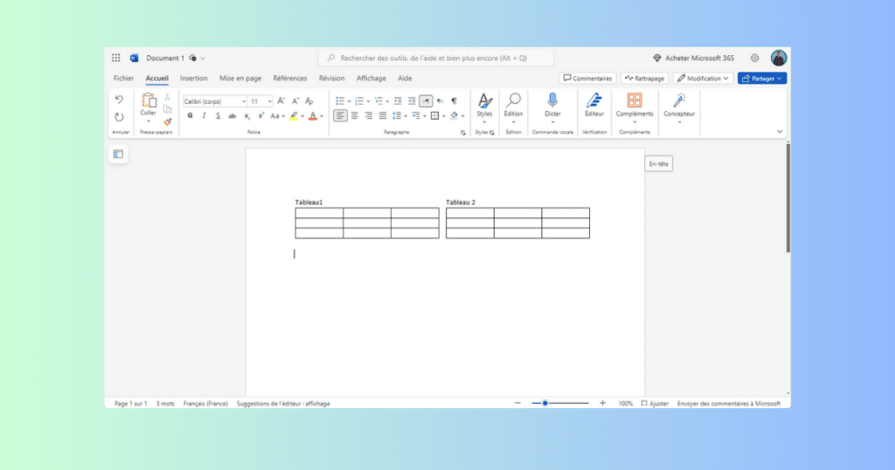Open the multilevel list dropdown
Image resolution: width=895 pixels, height=470 pixels.
tap(387, 101)
